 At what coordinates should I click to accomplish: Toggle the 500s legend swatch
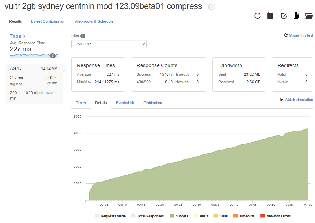(x=216, y=216)
